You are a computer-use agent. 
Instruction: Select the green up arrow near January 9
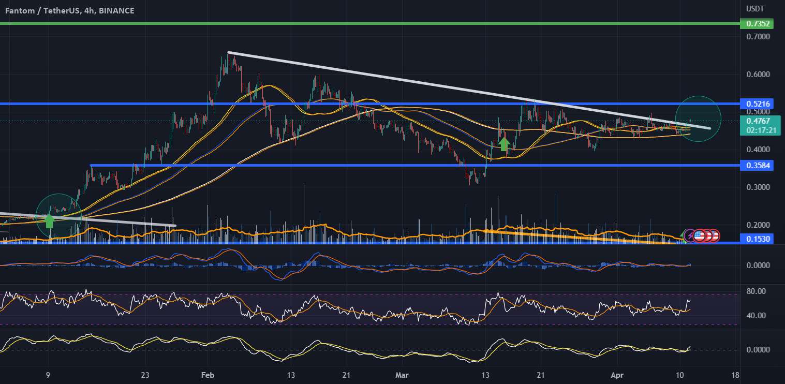tap(49, 221)
